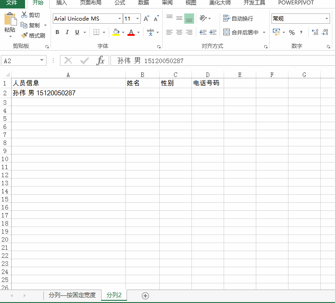335x303 pixels.
Task: Toggle Wrap Text (自动换行)
Action: pyautogui.click(x=238, y=18)
